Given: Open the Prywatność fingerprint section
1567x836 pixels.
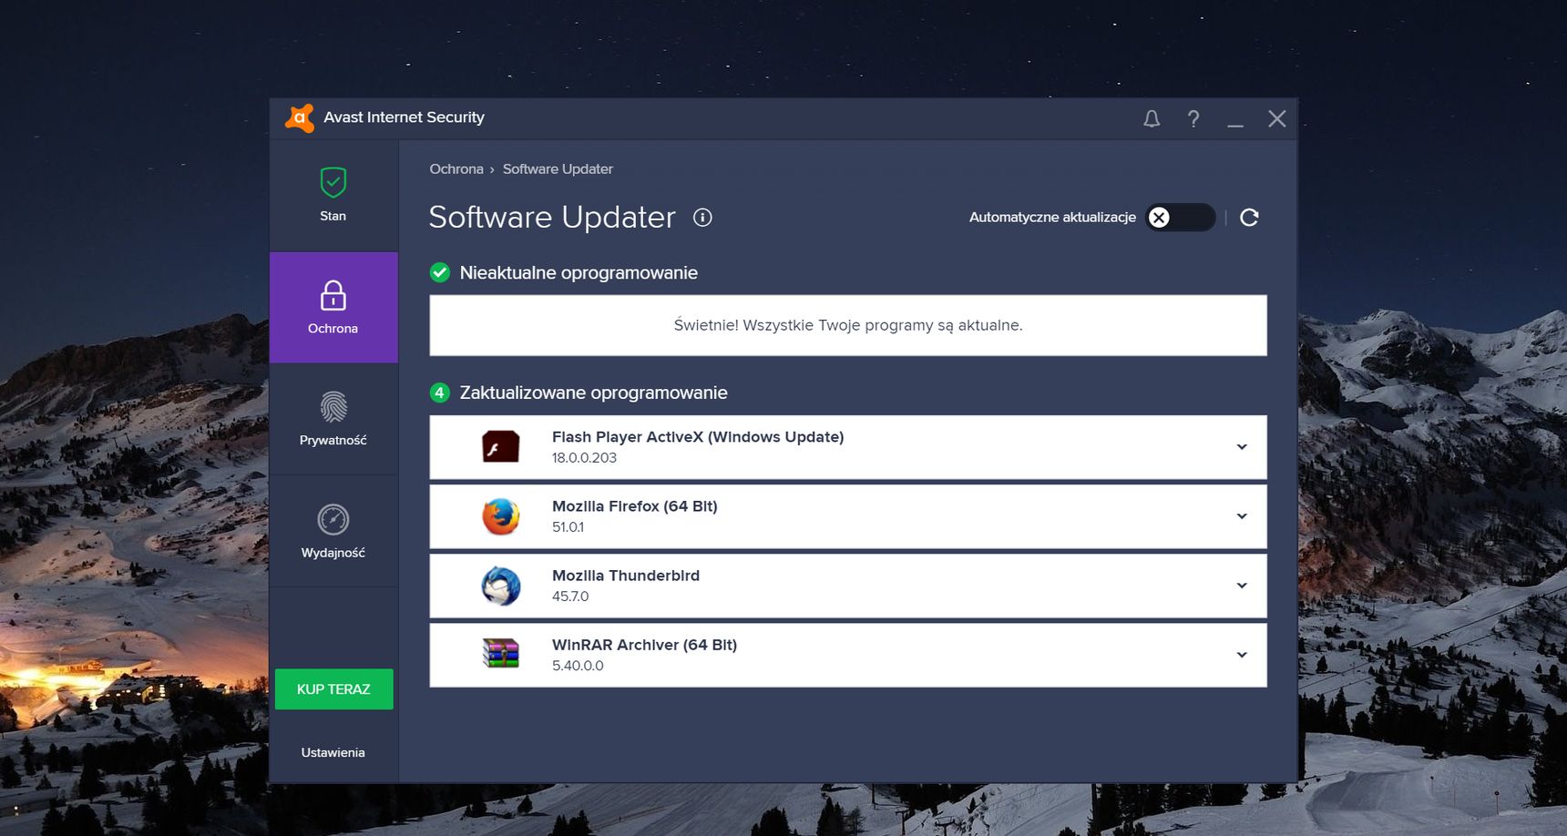Looking at the screenshot, I should point(333,419).
